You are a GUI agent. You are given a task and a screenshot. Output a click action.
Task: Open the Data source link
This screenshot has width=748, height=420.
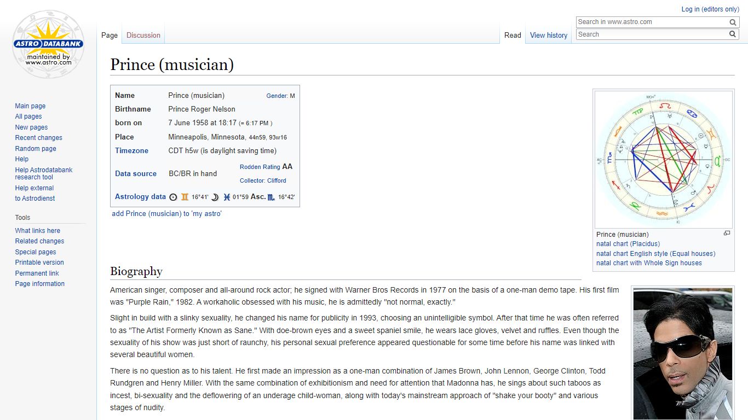136,173
